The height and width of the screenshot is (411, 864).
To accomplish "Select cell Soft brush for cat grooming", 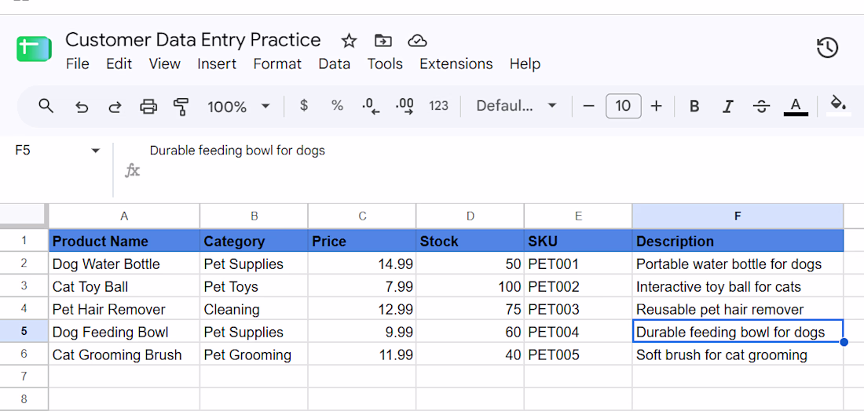I will (738, 355).
